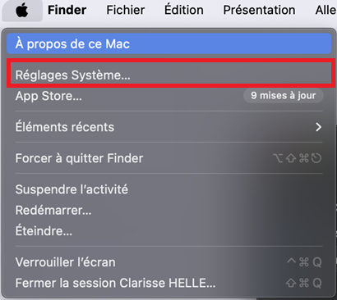The image size is (337, 300).
Task: Click the 9 mises à jour badge
Action: pyautogui.click(x=284, y=96)
